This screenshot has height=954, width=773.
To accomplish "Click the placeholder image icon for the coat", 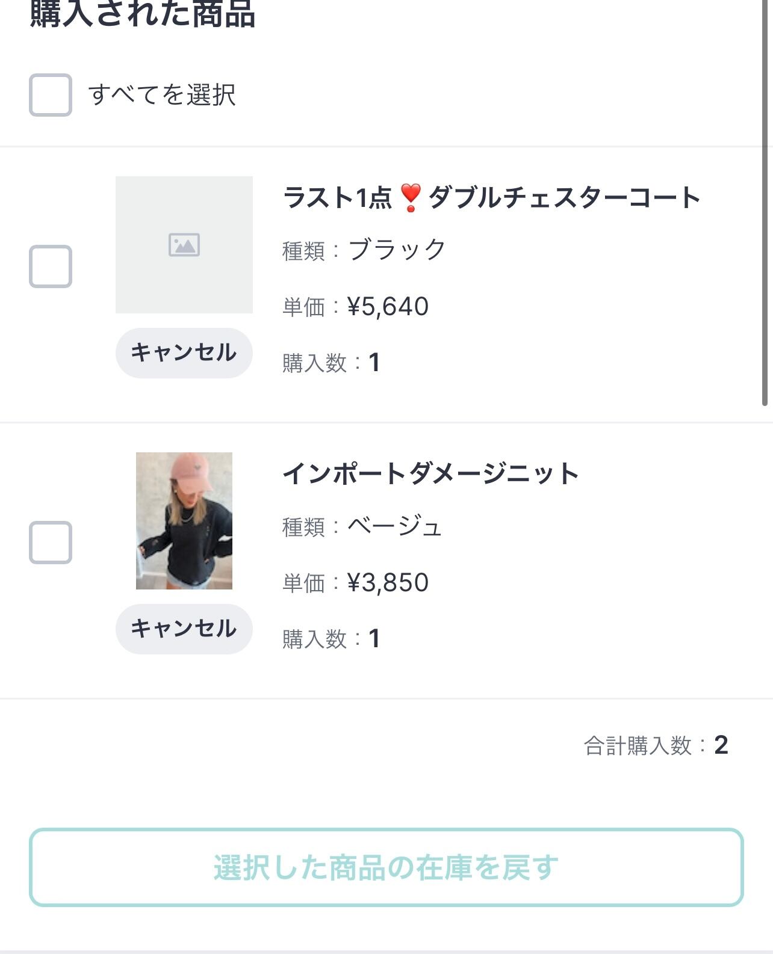I will 184,245.
